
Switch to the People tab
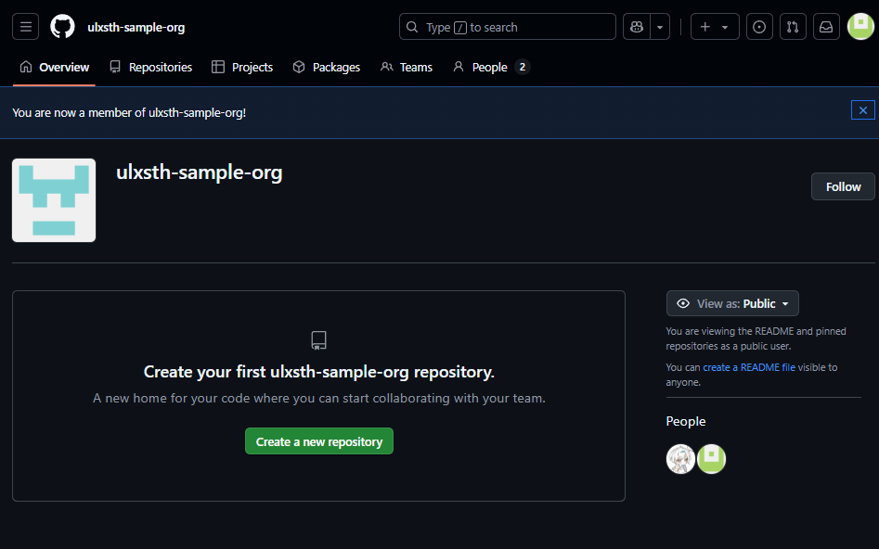(490, 67)
